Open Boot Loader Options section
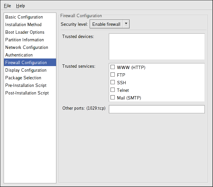213x187 pixels. pyautogui.click(x=25, y=32)
